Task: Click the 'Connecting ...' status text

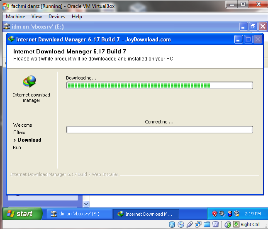Action: (x=159, y=122)
